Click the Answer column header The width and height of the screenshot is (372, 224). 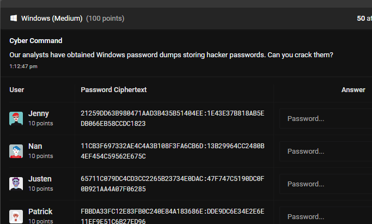pyautogui.click(x=353, y=89)
